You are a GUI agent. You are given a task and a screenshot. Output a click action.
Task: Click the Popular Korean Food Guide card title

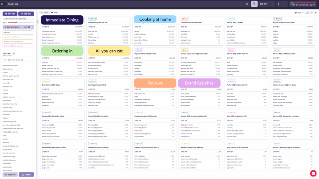coord(145,54)
